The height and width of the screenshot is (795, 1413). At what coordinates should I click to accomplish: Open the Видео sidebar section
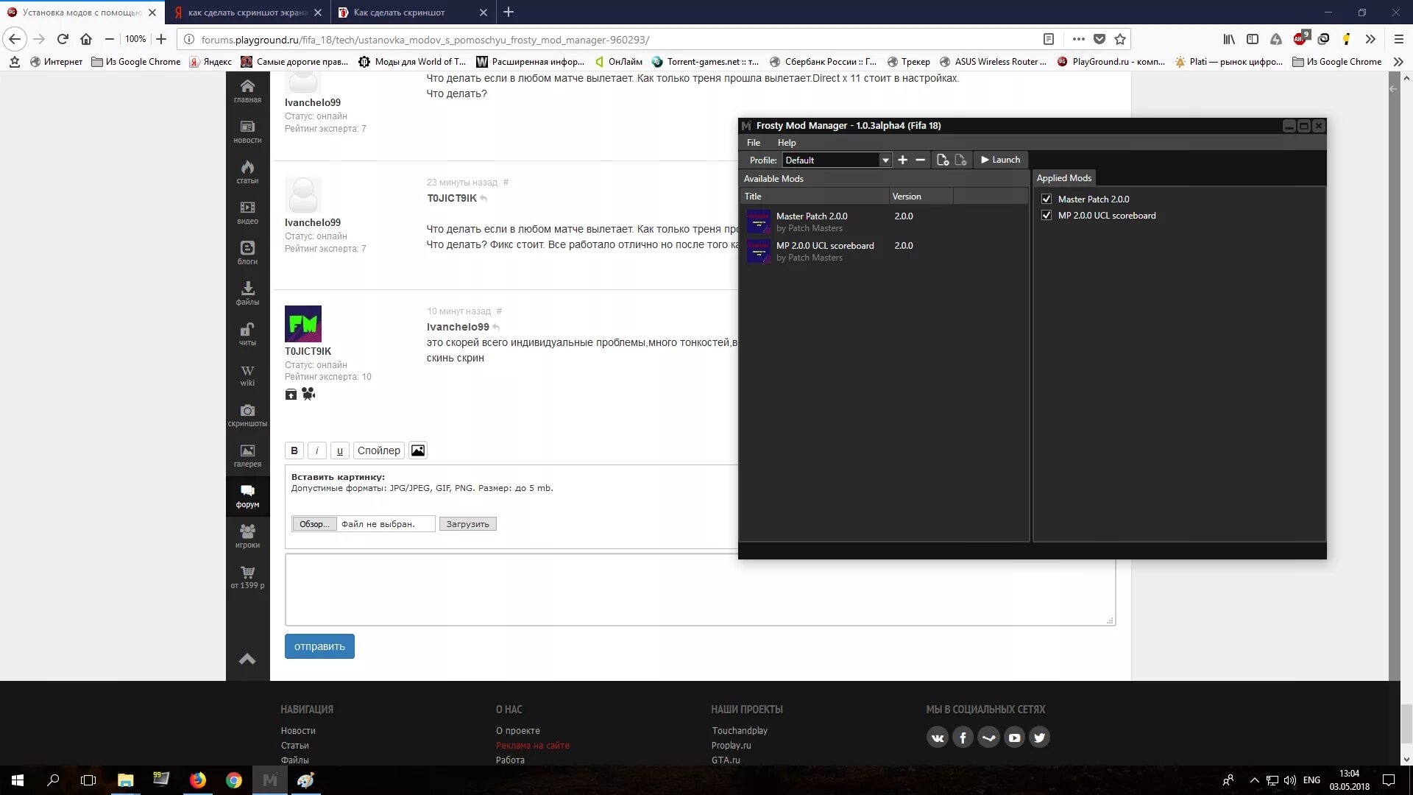[x=247, y=213]
